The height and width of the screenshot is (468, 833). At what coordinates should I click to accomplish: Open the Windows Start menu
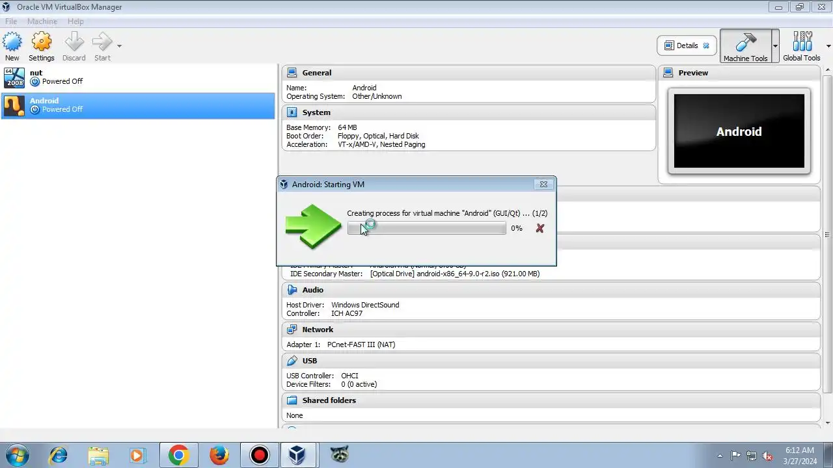tap(16, 455)
